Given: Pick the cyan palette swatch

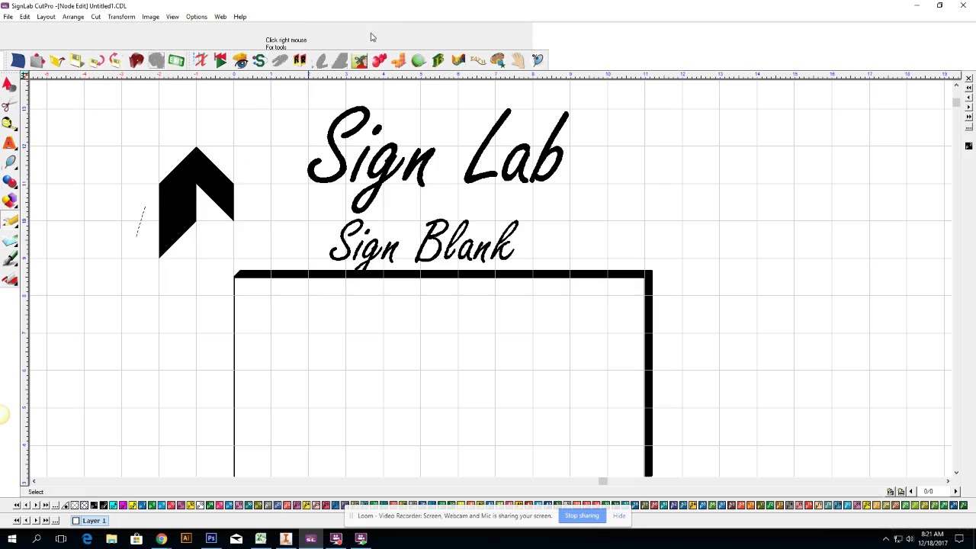Looking at the screenshot, I should (114, 506).
